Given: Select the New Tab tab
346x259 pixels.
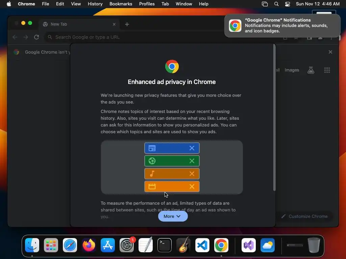Looking at the screenshot, I should pos(79,24).
